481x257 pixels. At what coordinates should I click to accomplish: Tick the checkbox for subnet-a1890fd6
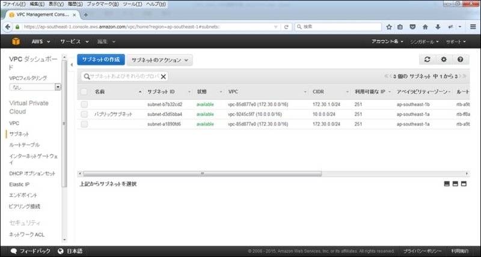(x=84, y=124)
